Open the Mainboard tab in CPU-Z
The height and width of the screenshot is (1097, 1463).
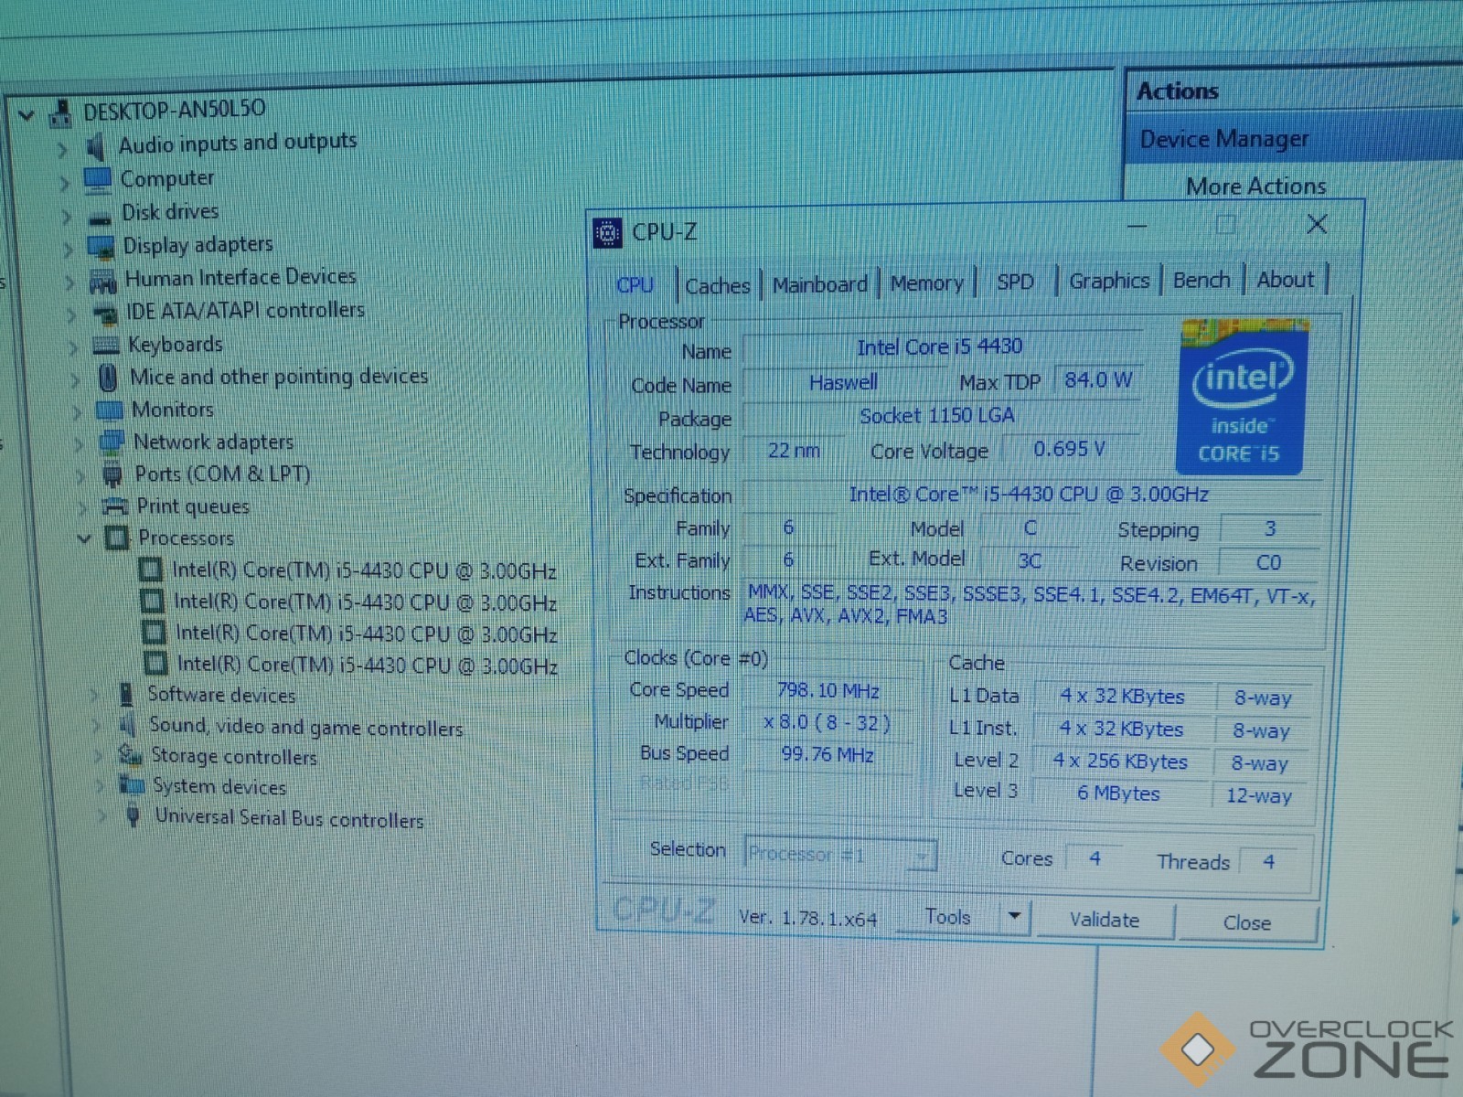coord(820,284)
